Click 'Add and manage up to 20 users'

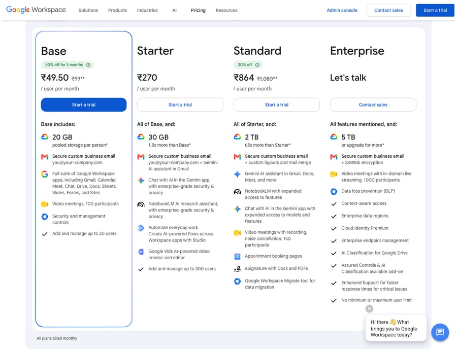(x=84, y=233)
